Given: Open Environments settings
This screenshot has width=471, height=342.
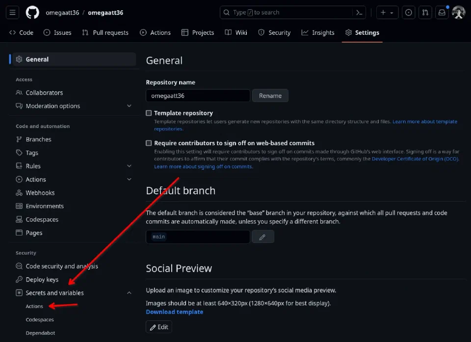Looking at the screenshot, I should click(74, 206).
